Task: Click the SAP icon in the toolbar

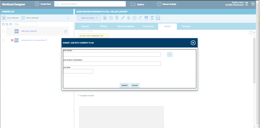Action: pyautogui.click(x=158, y=18)
